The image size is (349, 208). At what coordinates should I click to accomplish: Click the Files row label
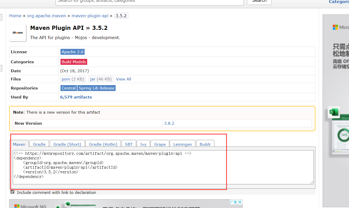pos(16,79)
